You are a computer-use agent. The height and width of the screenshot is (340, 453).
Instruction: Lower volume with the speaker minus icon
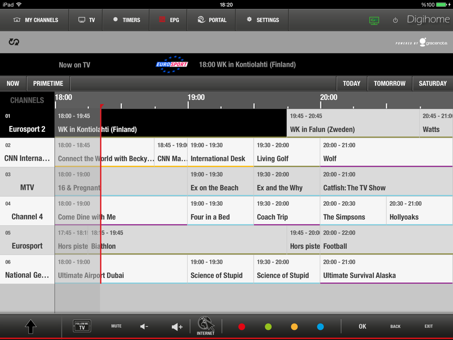click(144, 327)
